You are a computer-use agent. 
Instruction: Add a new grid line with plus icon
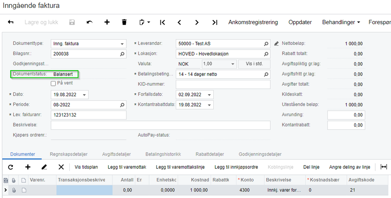28,167
